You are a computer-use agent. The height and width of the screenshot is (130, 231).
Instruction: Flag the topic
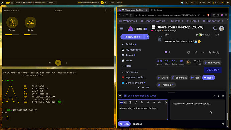click(195, 78)
